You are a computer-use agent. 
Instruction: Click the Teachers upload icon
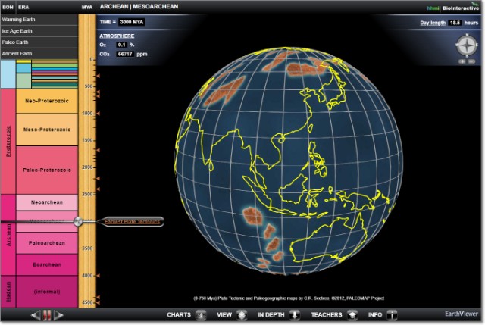(352, 314)
